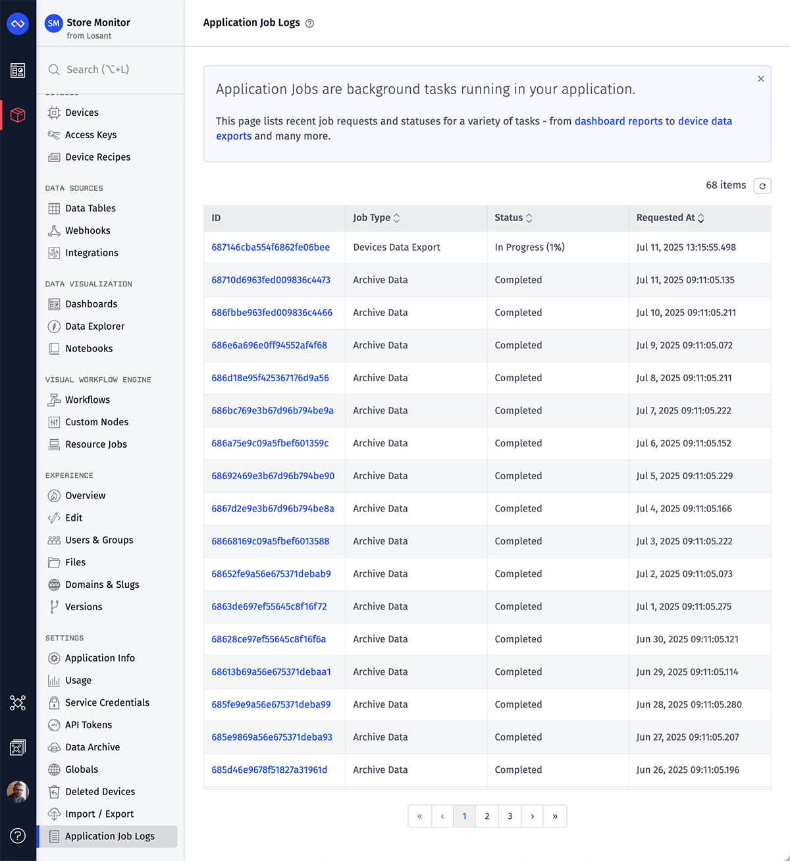Screen dimensions: 790x861
Task: Follow the dashboard reports link
Action: click(618, 121)
